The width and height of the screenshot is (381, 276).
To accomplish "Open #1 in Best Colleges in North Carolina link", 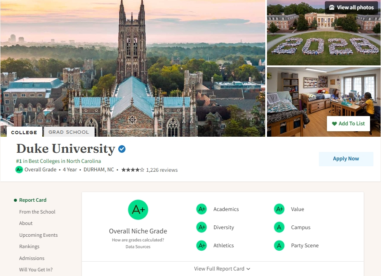I will click(58, 161).
